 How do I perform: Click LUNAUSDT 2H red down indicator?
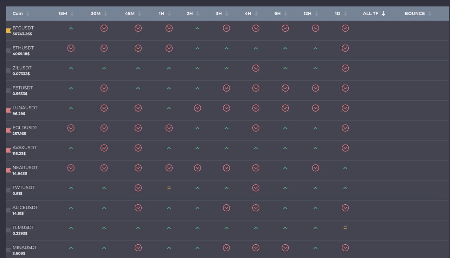coord(198,108)
